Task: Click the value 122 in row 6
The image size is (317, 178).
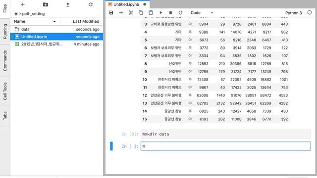Action: pos(285,48)
